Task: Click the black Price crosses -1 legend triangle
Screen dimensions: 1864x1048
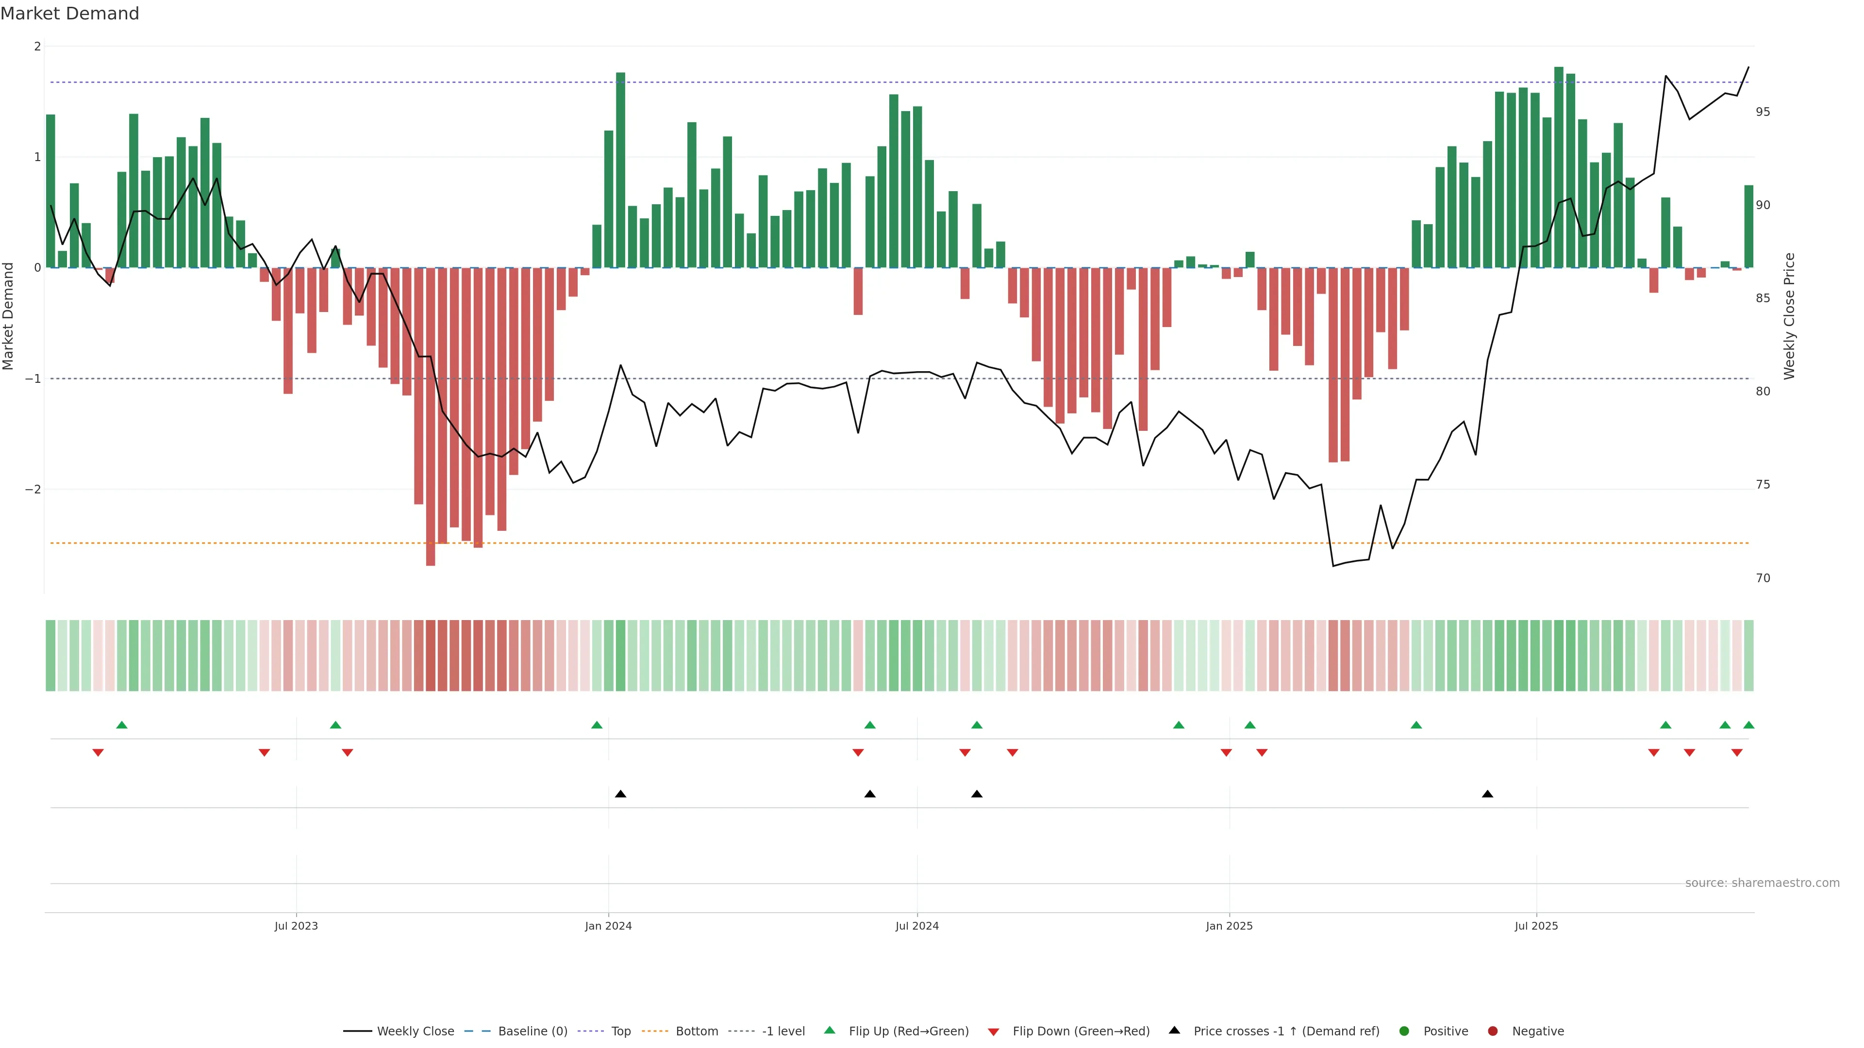Action: (x=1174, y=1030)
